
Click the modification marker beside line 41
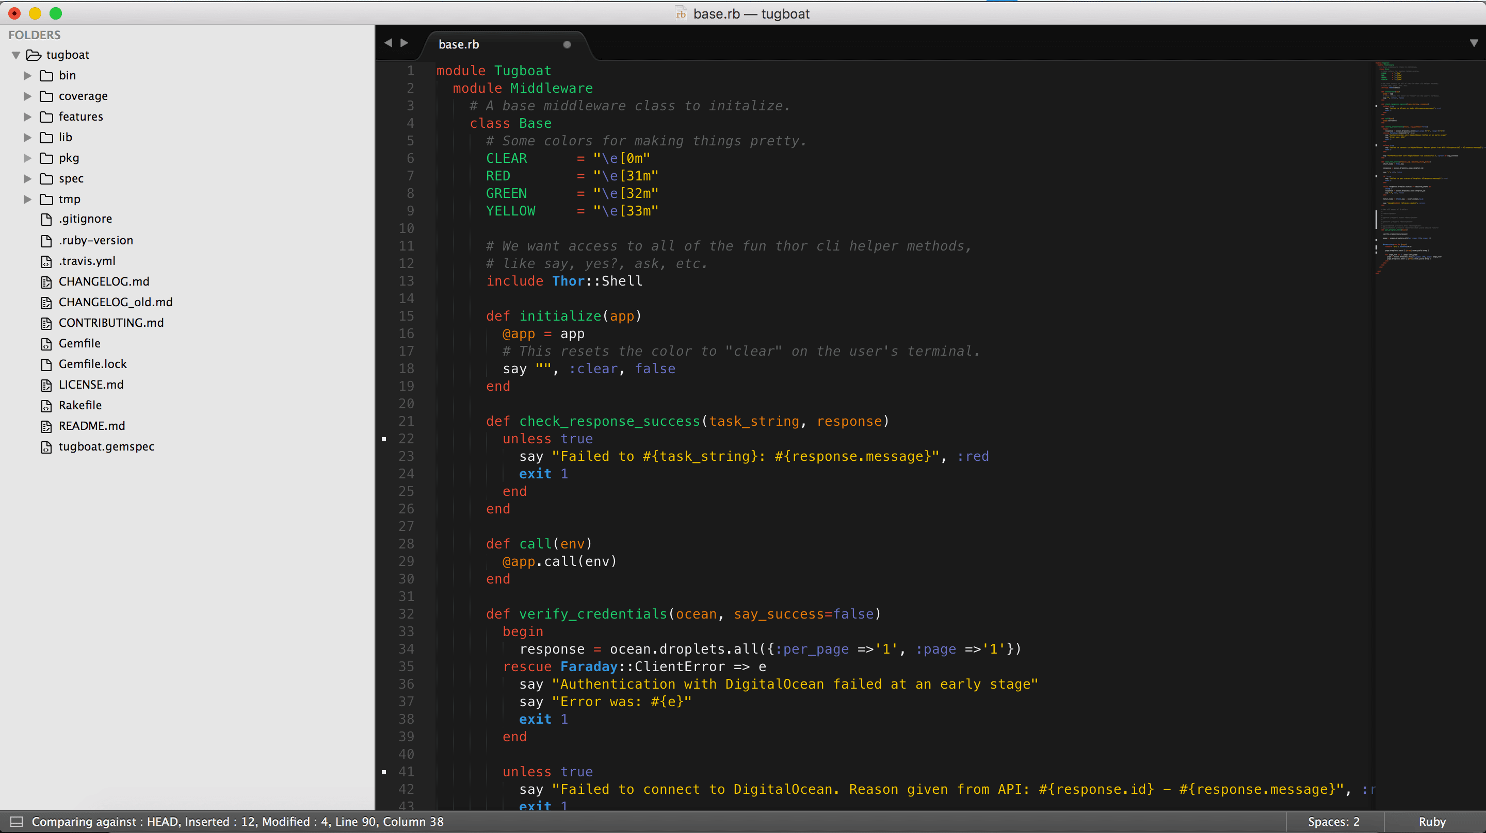click(384, 771)
